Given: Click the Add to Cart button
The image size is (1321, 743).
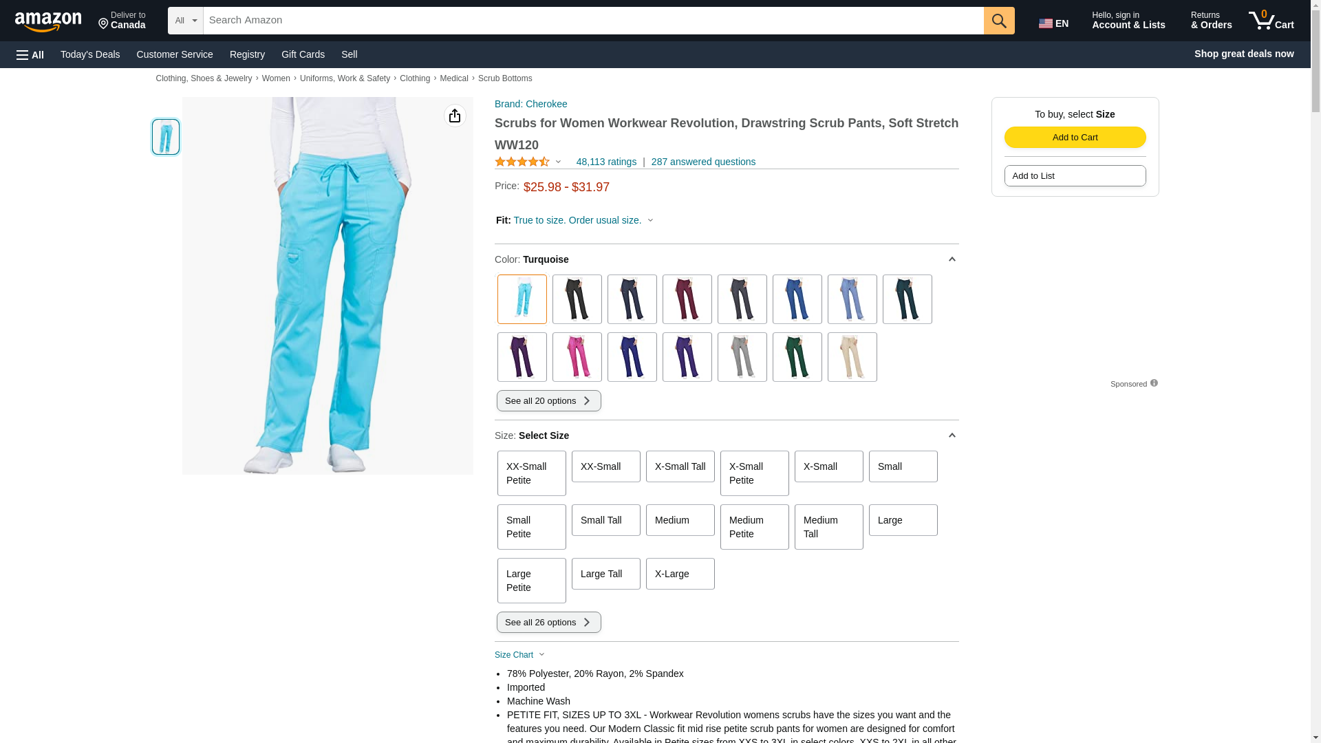Looking at the screenshot, I should pos(1075,137).
